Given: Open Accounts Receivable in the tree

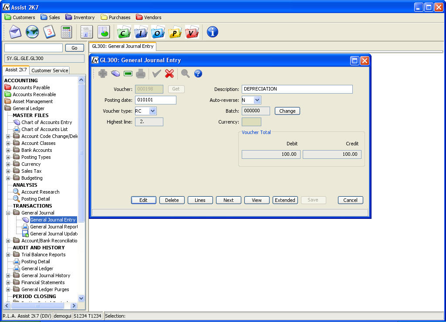Looking at the screenshot, I should click(x=30, y=94).
